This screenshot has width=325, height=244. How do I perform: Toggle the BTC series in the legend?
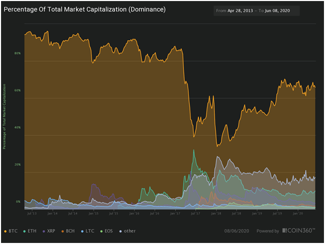coord(11,231)
